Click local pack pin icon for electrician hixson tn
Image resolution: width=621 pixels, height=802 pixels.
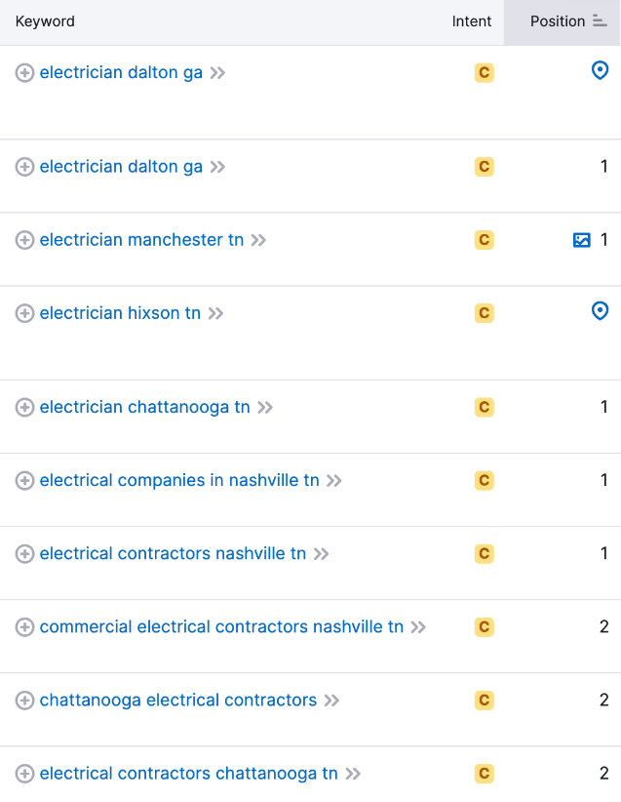tap(600, 311)
